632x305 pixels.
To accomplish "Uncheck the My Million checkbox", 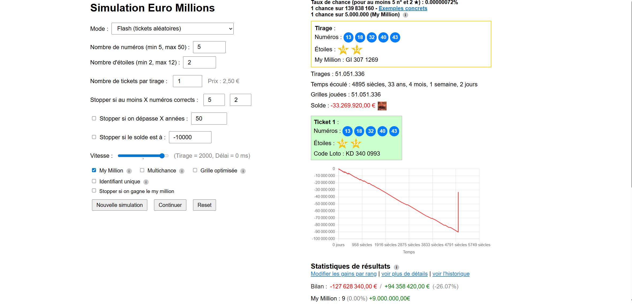I will [94, 170].
